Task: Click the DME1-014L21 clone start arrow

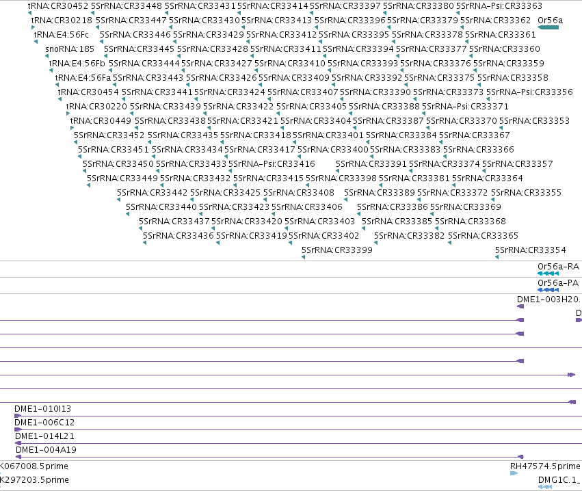Action: [x=18, y=443]
